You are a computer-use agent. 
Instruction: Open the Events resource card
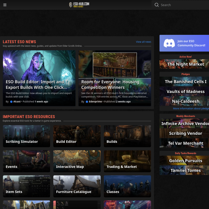[26, 161]
